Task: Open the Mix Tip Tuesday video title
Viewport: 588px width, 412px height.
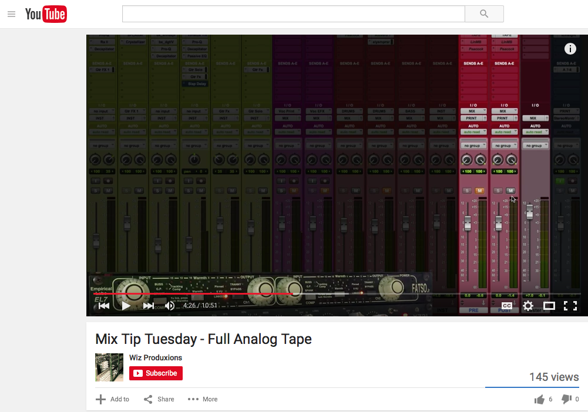Action: tap(203, 339)
